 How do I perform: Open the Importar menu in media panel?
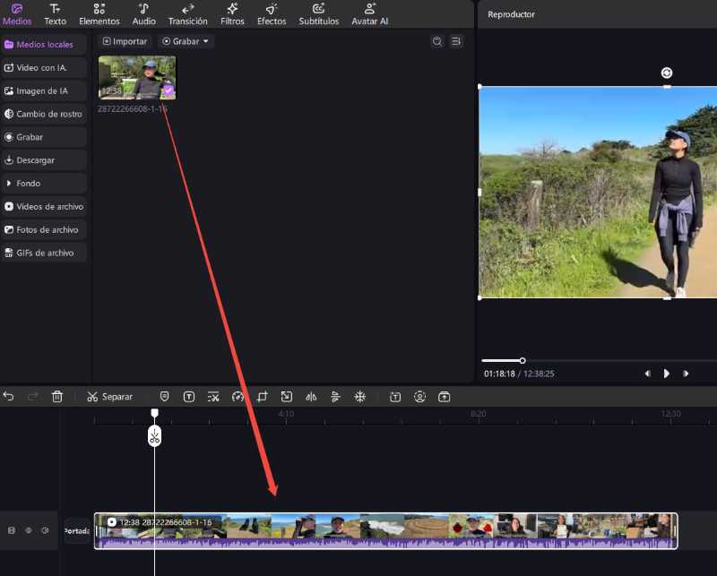(125, 41)
